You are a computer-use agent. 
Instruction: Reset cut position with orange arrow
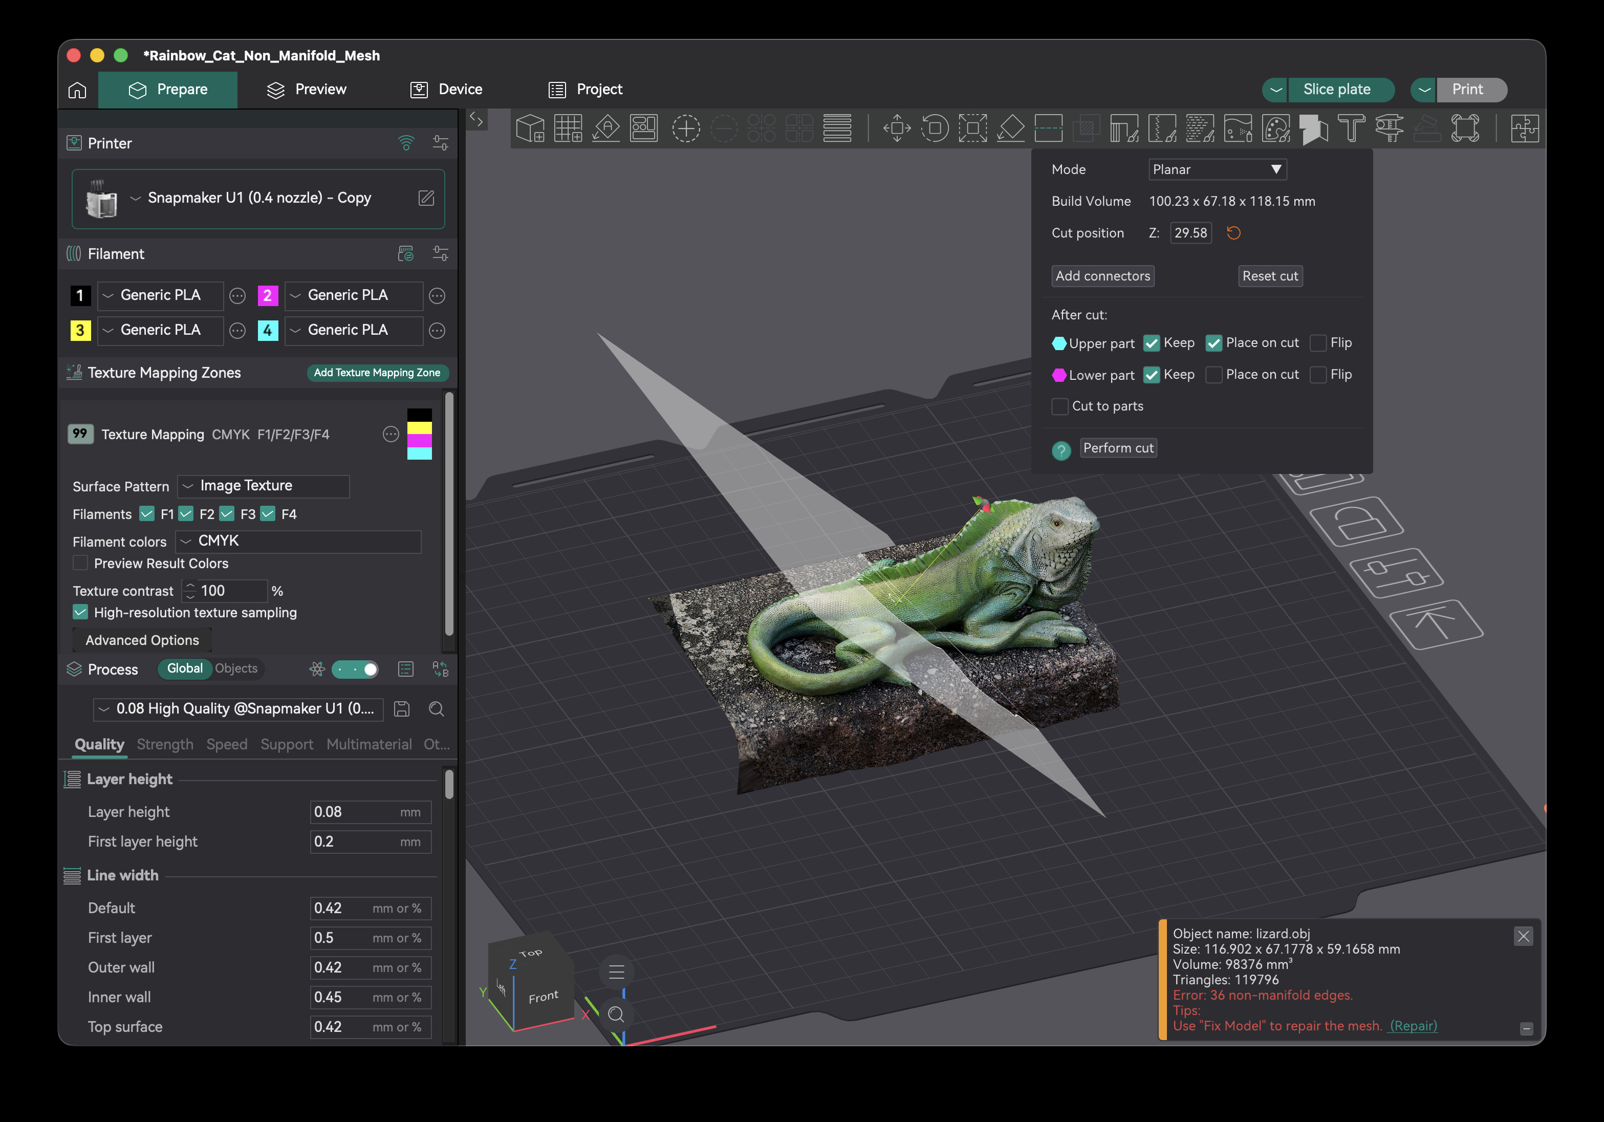click(1234, 233)
